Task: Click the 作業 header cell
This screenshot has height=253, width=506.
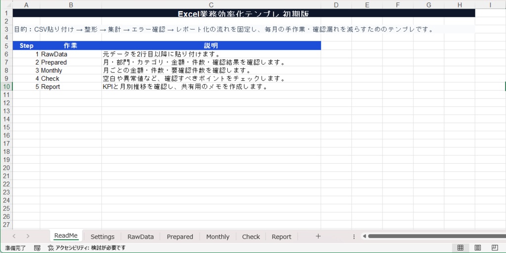Action: 71,46
